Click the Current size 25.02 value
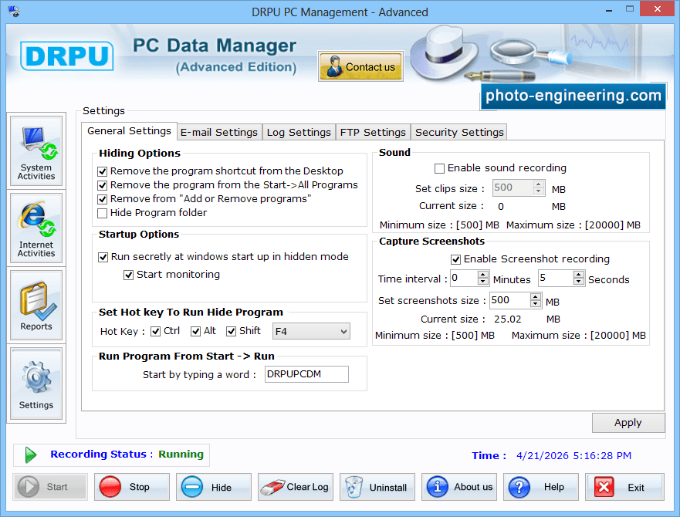The image size is (680, 517). pos(507,319)
